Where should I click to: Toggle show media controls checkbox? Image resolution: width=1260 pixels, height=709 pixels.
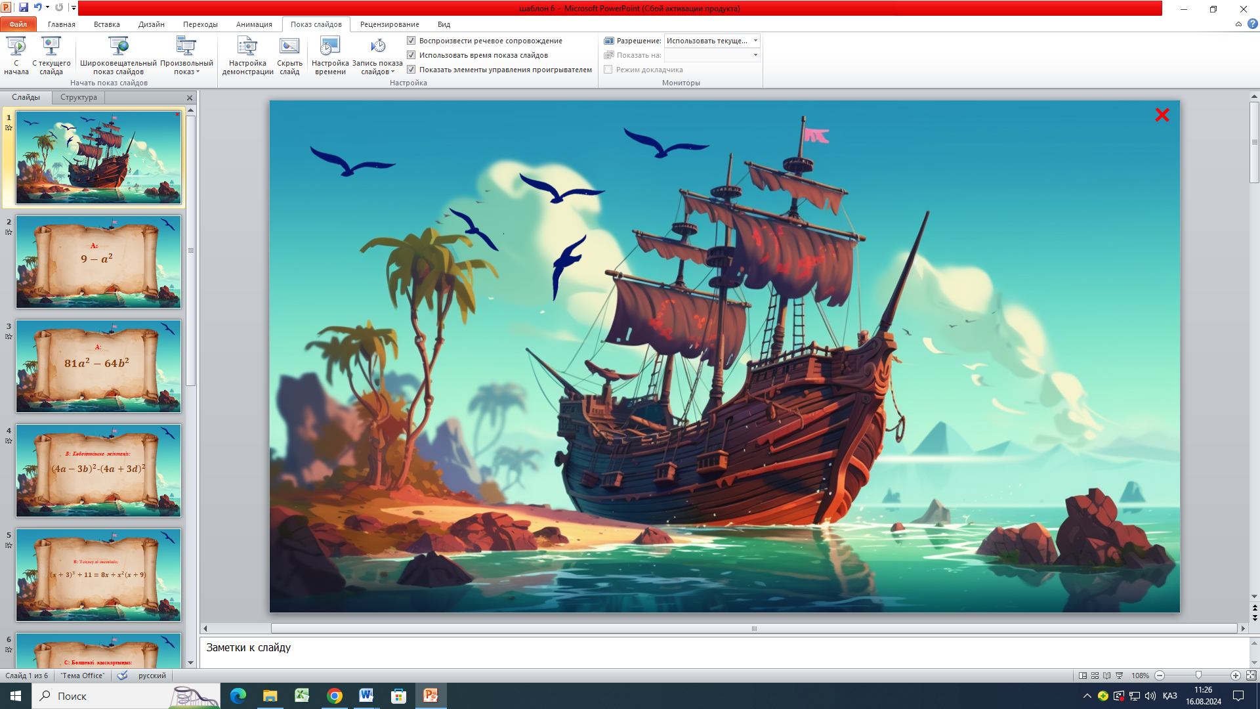[411, 70]
